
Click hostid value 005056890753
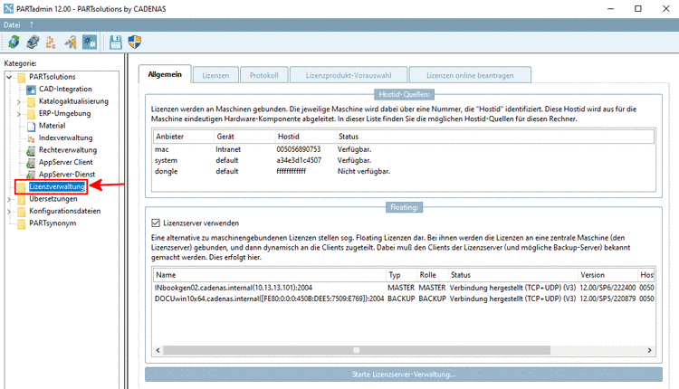[299, 149]
